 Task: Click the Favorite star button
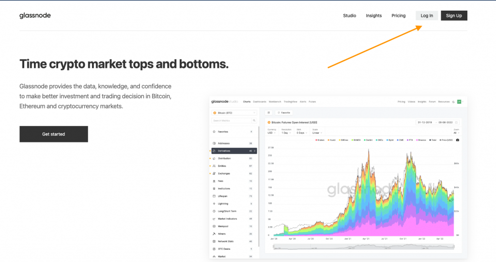click(x=284, y=113)
